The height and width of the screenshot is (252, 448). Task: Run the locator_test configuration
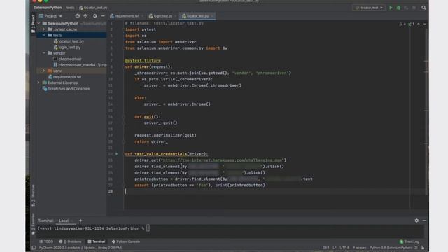coord(391,8)
